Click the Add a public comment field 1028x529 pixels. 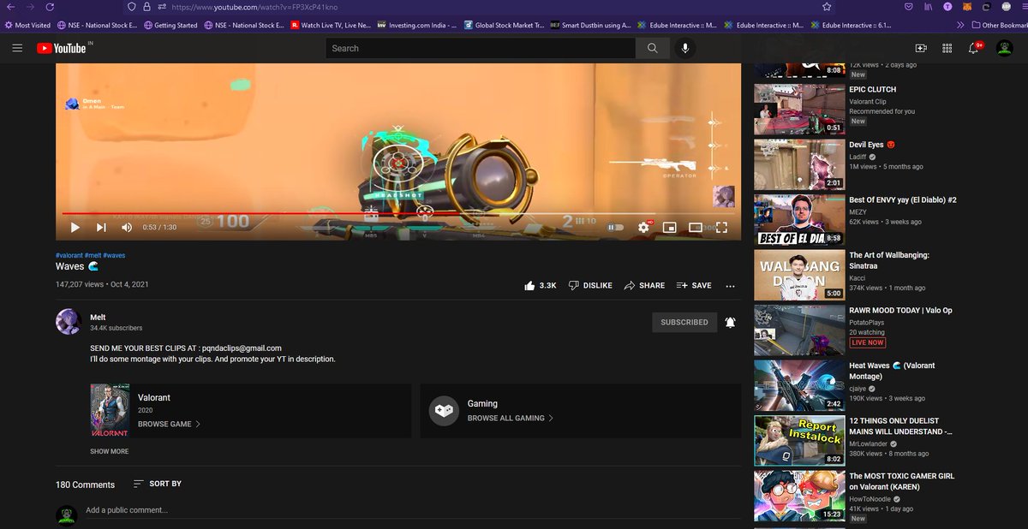tap(411, 510)
